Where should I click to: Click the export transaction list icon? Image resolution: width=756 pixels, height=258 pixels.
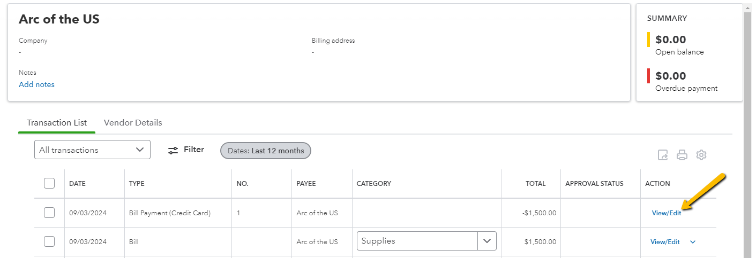[x=663, y=155]
